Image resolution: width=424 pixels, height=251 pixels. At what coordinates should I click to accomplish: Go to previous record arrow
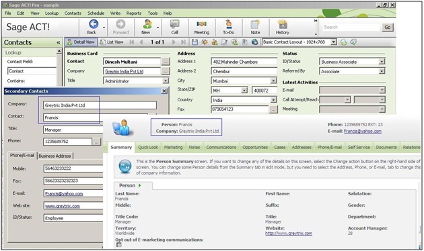[x=141, y=42]
